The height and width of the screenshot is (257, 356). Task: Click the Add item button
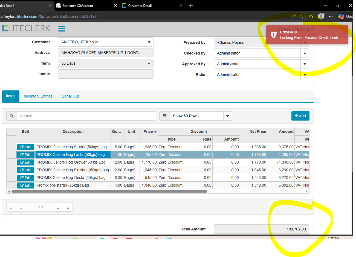pyautogui.click(x=300, y=116)
